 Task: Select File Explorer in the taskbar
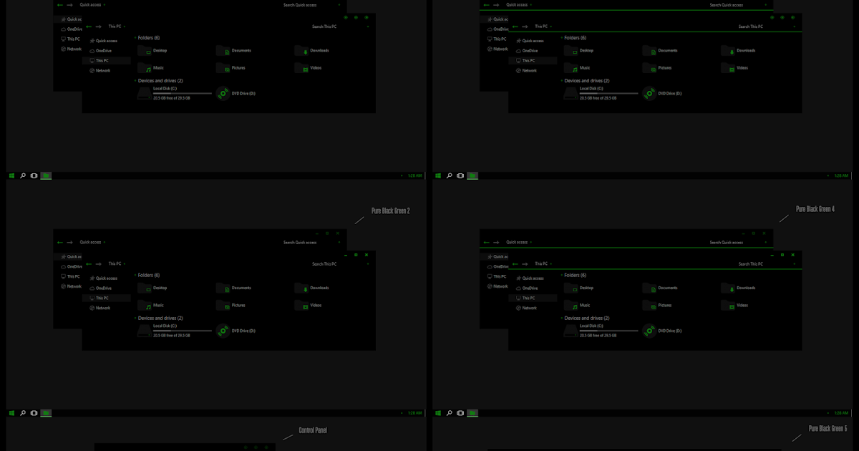coord(45,175)
